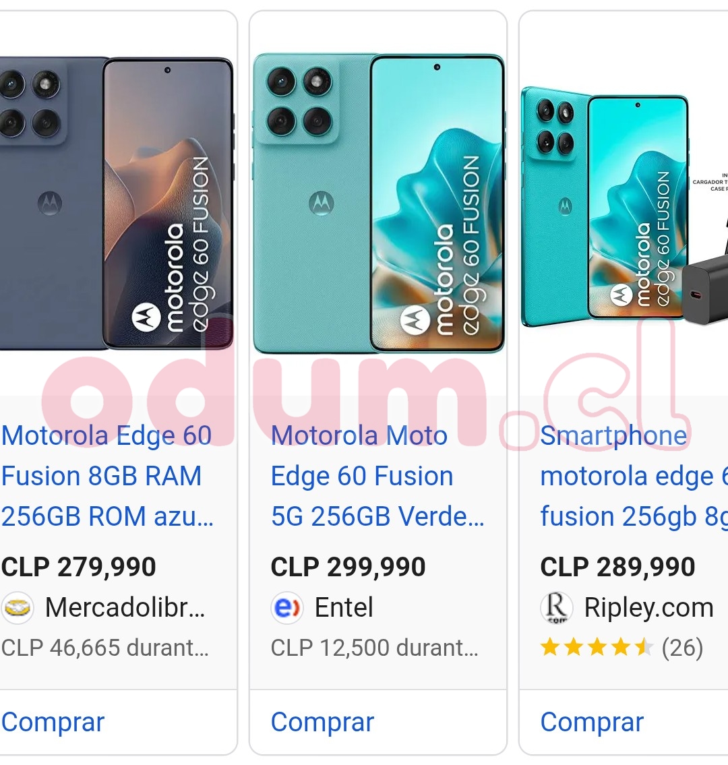728x765 pixels.
Task: Click the Ripley.com seller name
Action: (649, 608)
